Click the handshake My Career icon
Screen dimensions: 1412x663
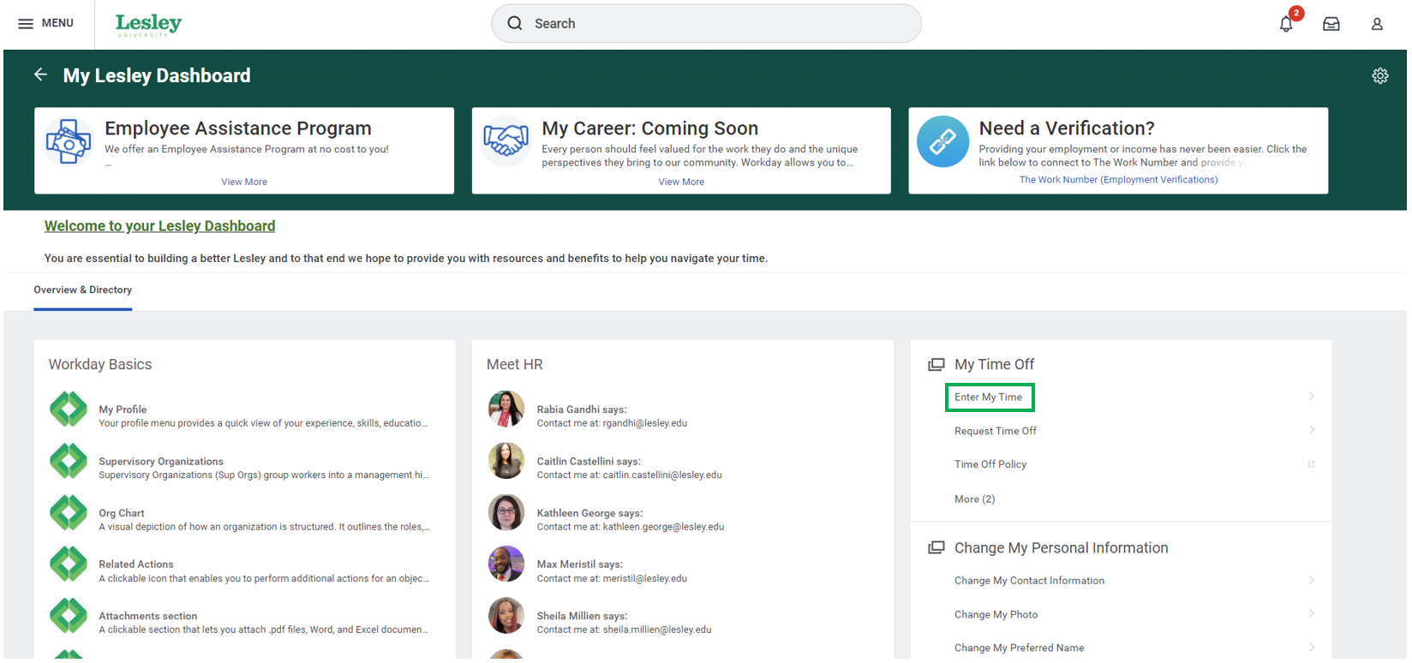[506, 141]
